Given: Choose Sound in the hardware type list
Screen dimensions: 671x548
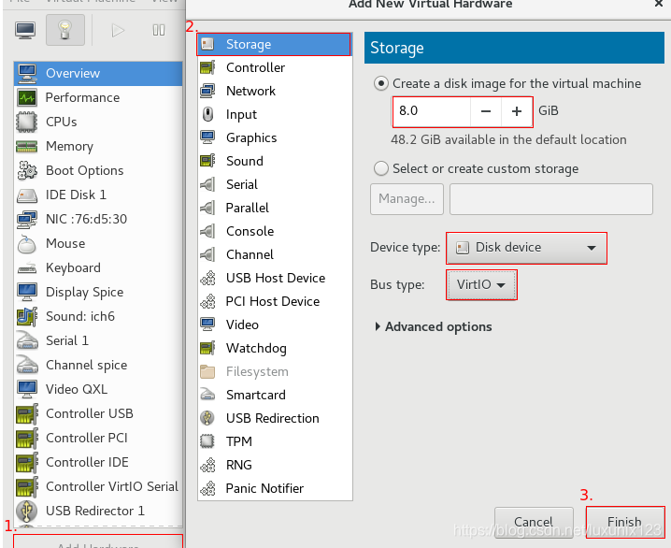Looking at the screenshot, I should [275, 161].
